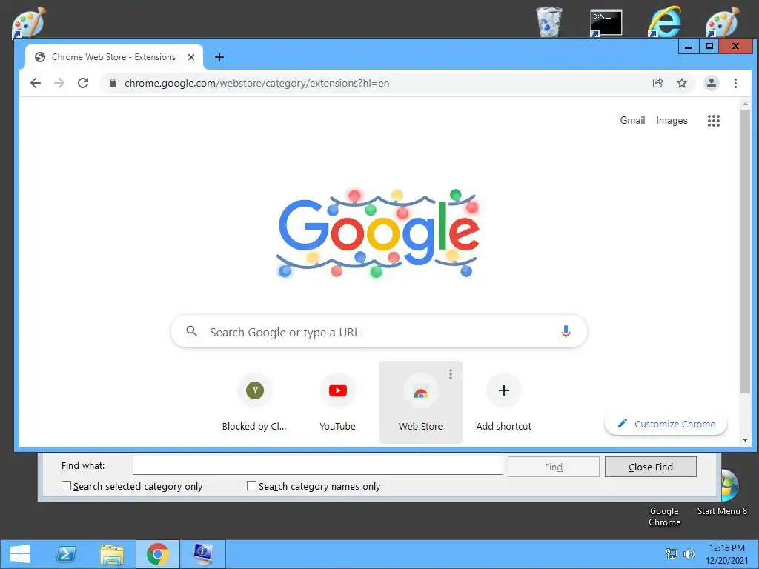
Task: Open the Windows Start button
Action: 20,554
